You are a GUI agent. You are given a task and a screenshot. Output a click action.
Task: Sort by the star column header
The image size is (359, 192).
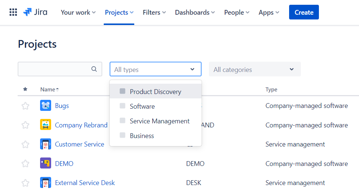pyautogui.click(x=25, y=89)
